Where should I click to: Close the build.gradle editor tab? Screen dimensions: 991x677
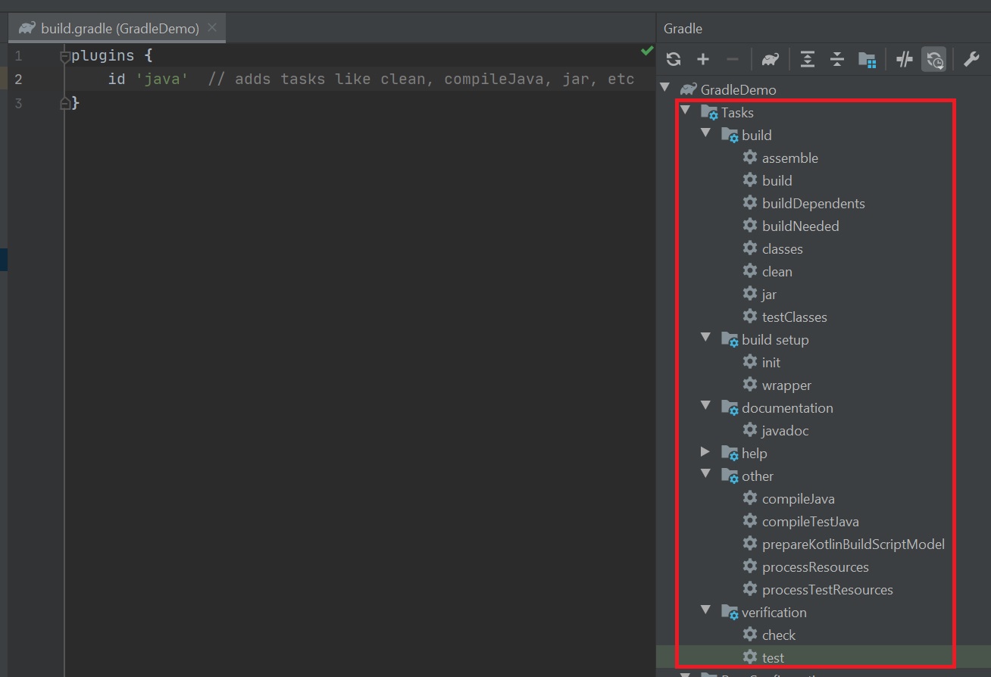pyautogui.click(x=212, y=28)
